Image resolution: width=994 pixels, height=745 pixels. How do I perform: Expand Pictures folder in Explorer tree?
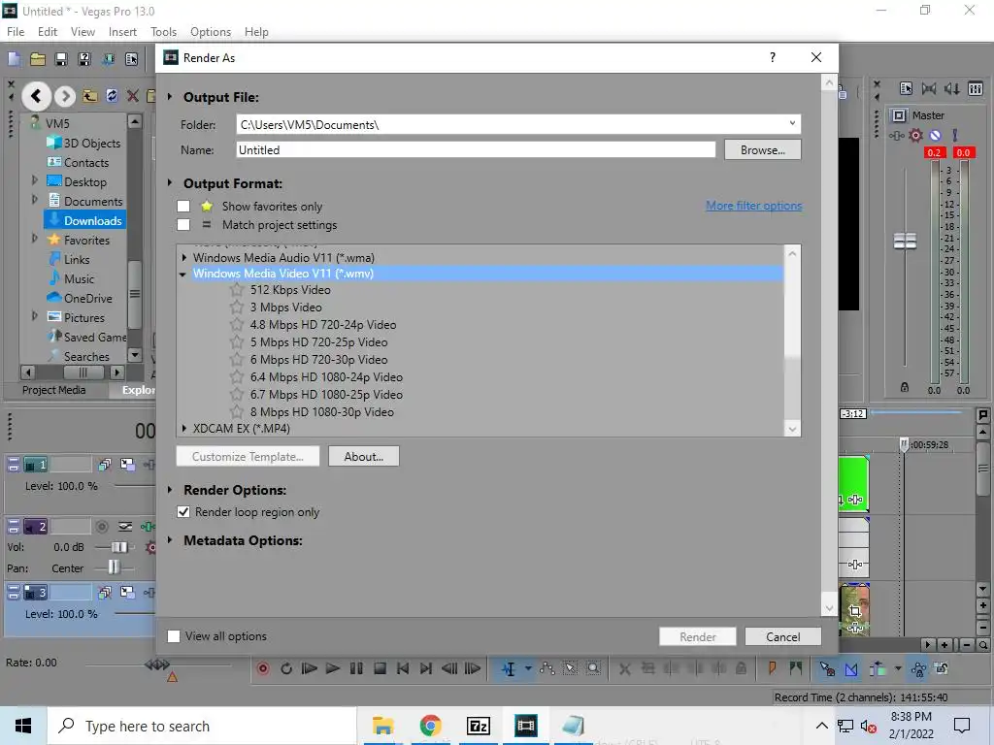35,316
